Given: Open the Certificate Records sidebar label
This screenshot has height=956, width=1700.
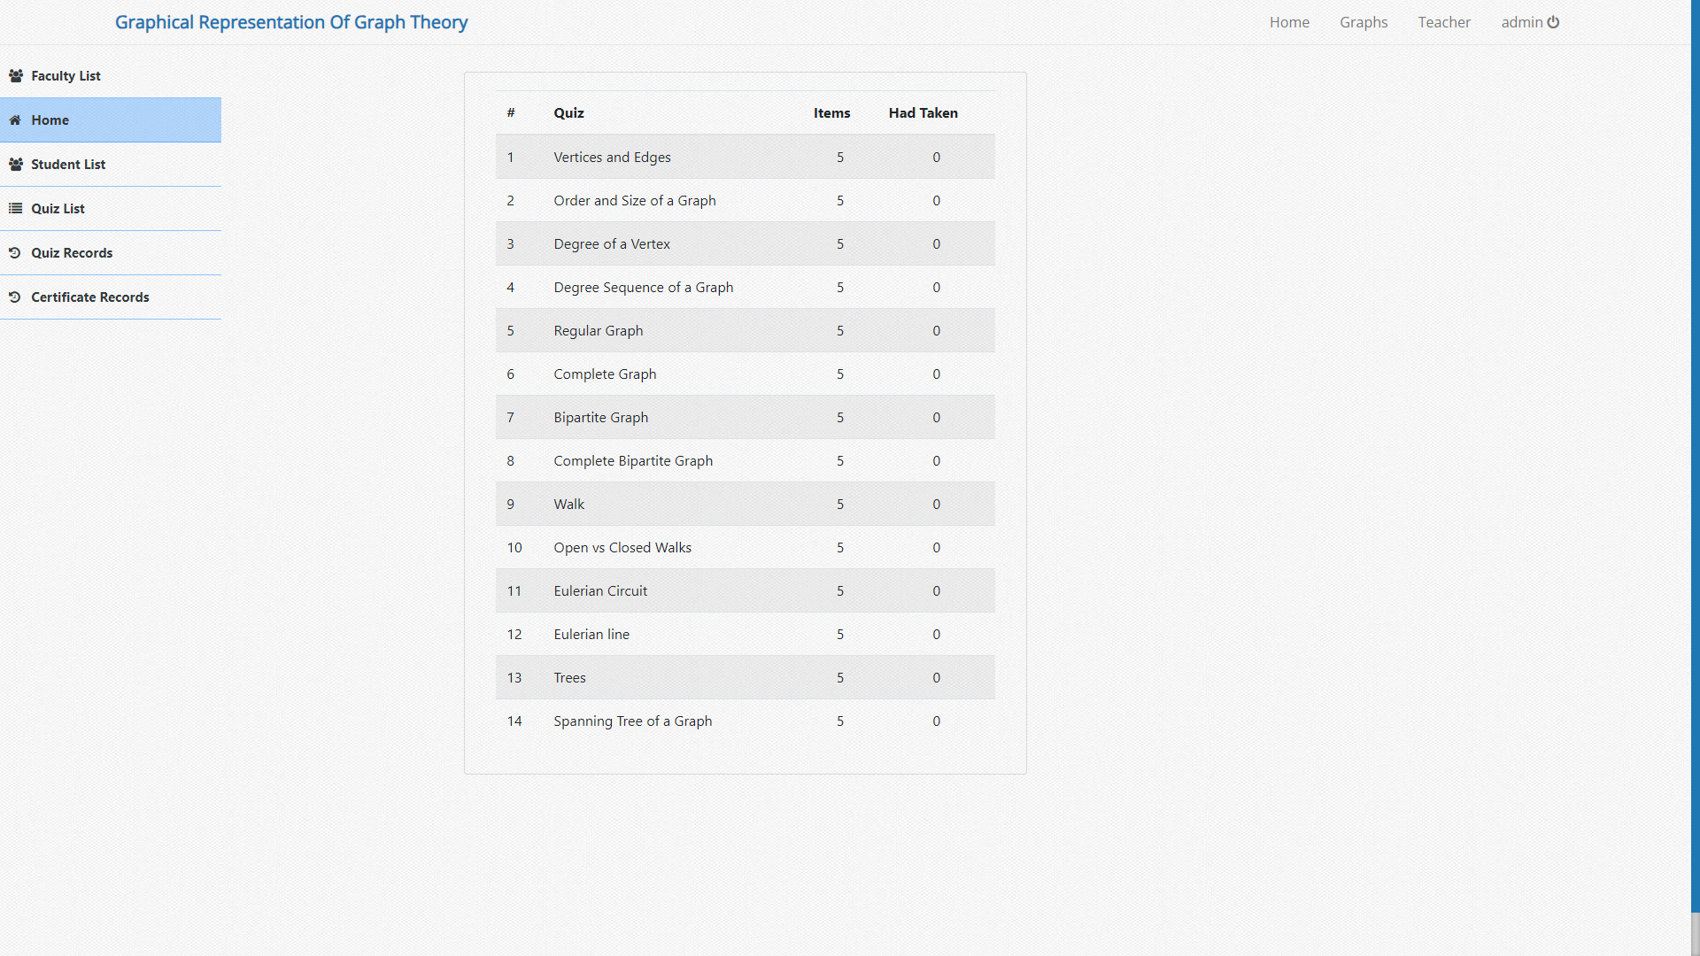Looking at the screenshot, I should pyautogui.click(x=89, y=297).
